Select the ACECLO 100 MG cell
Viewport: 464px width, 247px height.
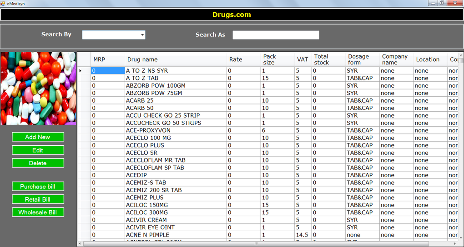click(x=176, y=138)
